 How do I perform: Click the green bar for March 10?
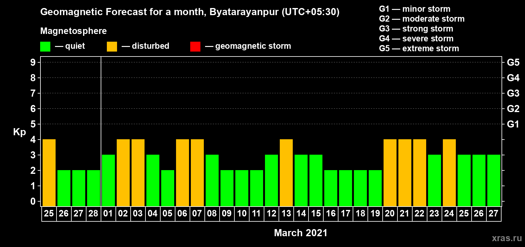coord(242,188)
